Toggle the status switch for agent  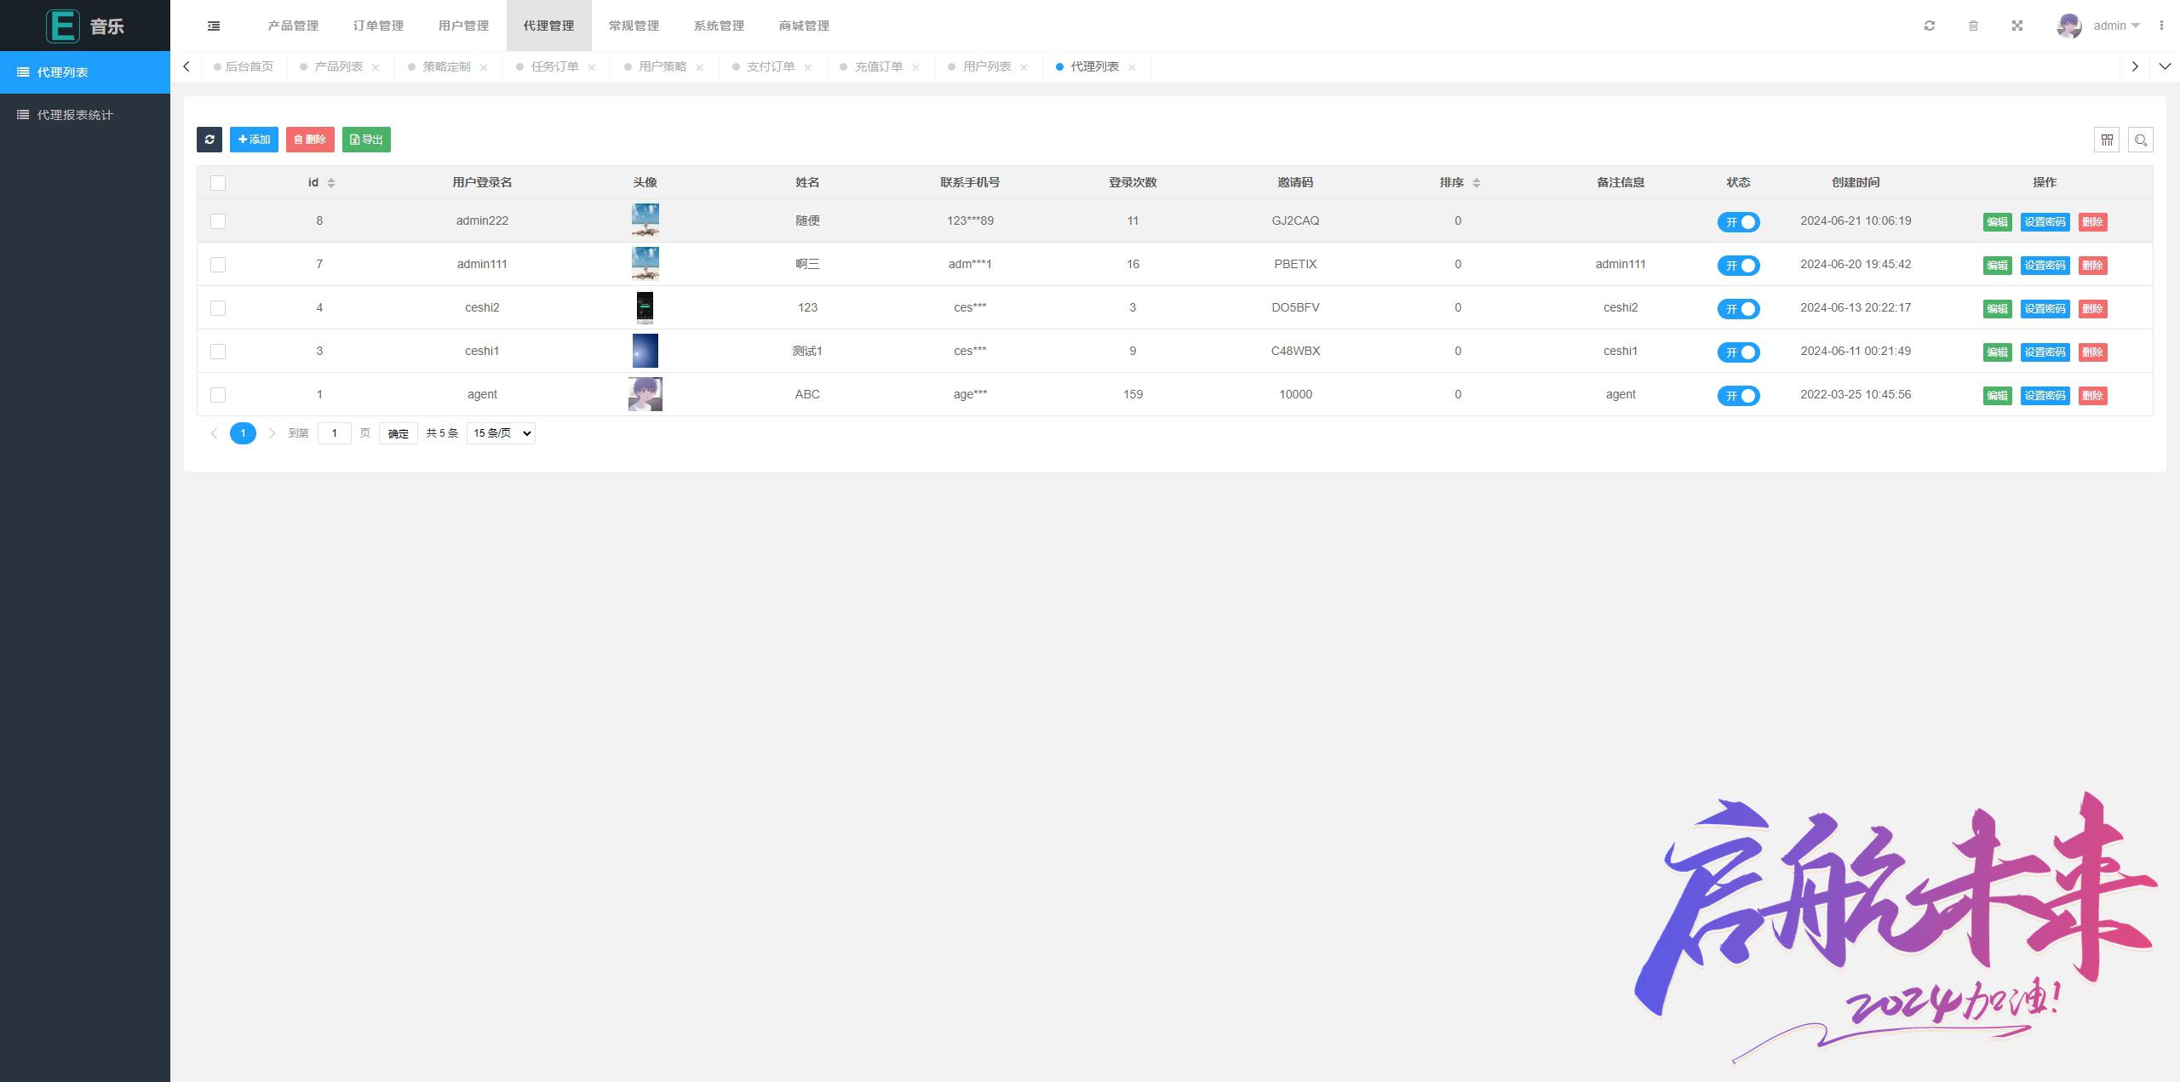(x=1738, y=396)
